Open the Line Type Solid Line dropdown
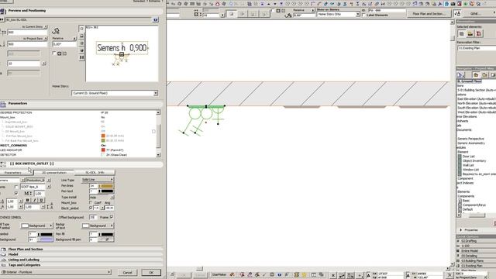The height and width of the screenshot is (279, 496). coord(98,180)
